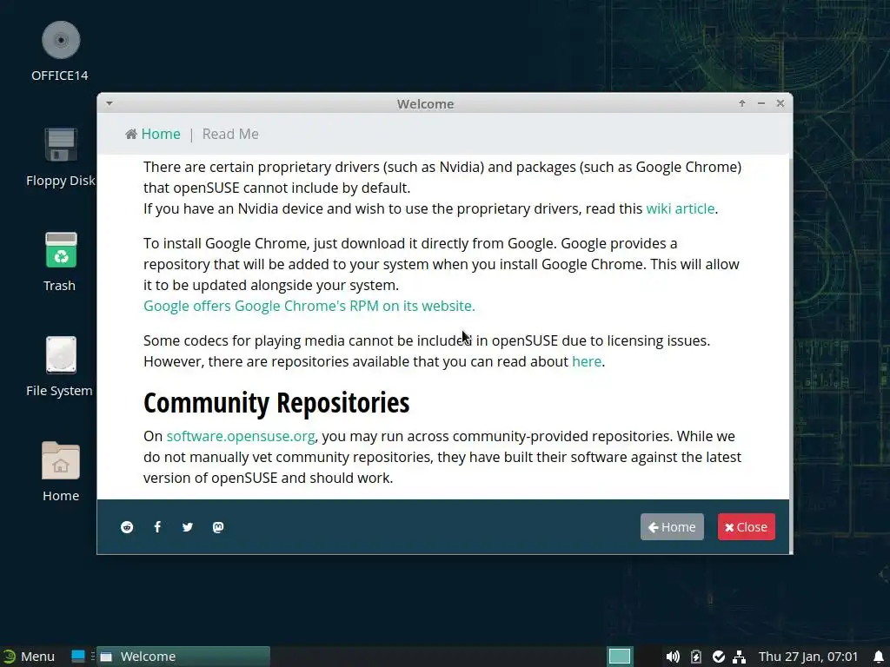
Task: Open the Mastodon social link icon
Action: [x=218, y=527]
